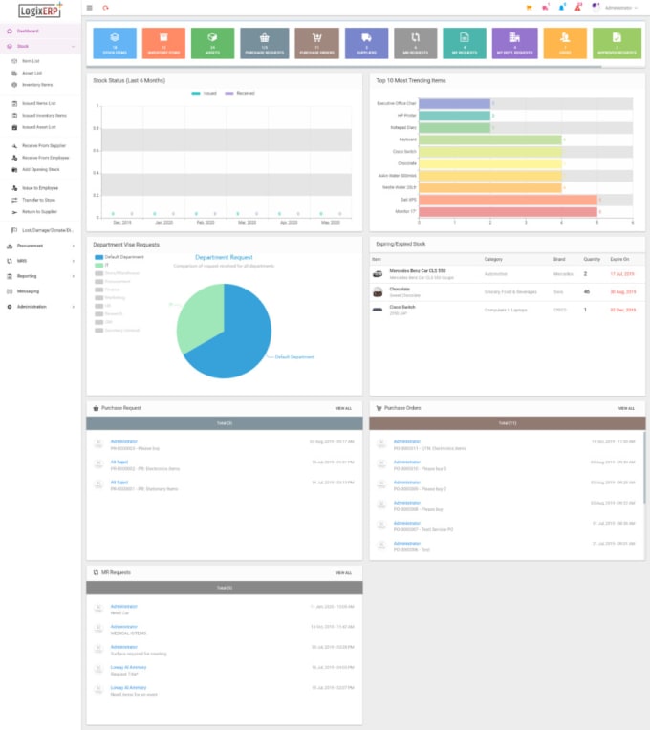Image resolution: width=650 pixels, height=730 pixels.
Task: Open the purple My Dept. Requests tile
Action: [514, 43]
